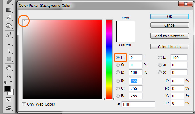Click the S percent input field
Viewport: 195px width, 114px height.
tap(136, 65)
